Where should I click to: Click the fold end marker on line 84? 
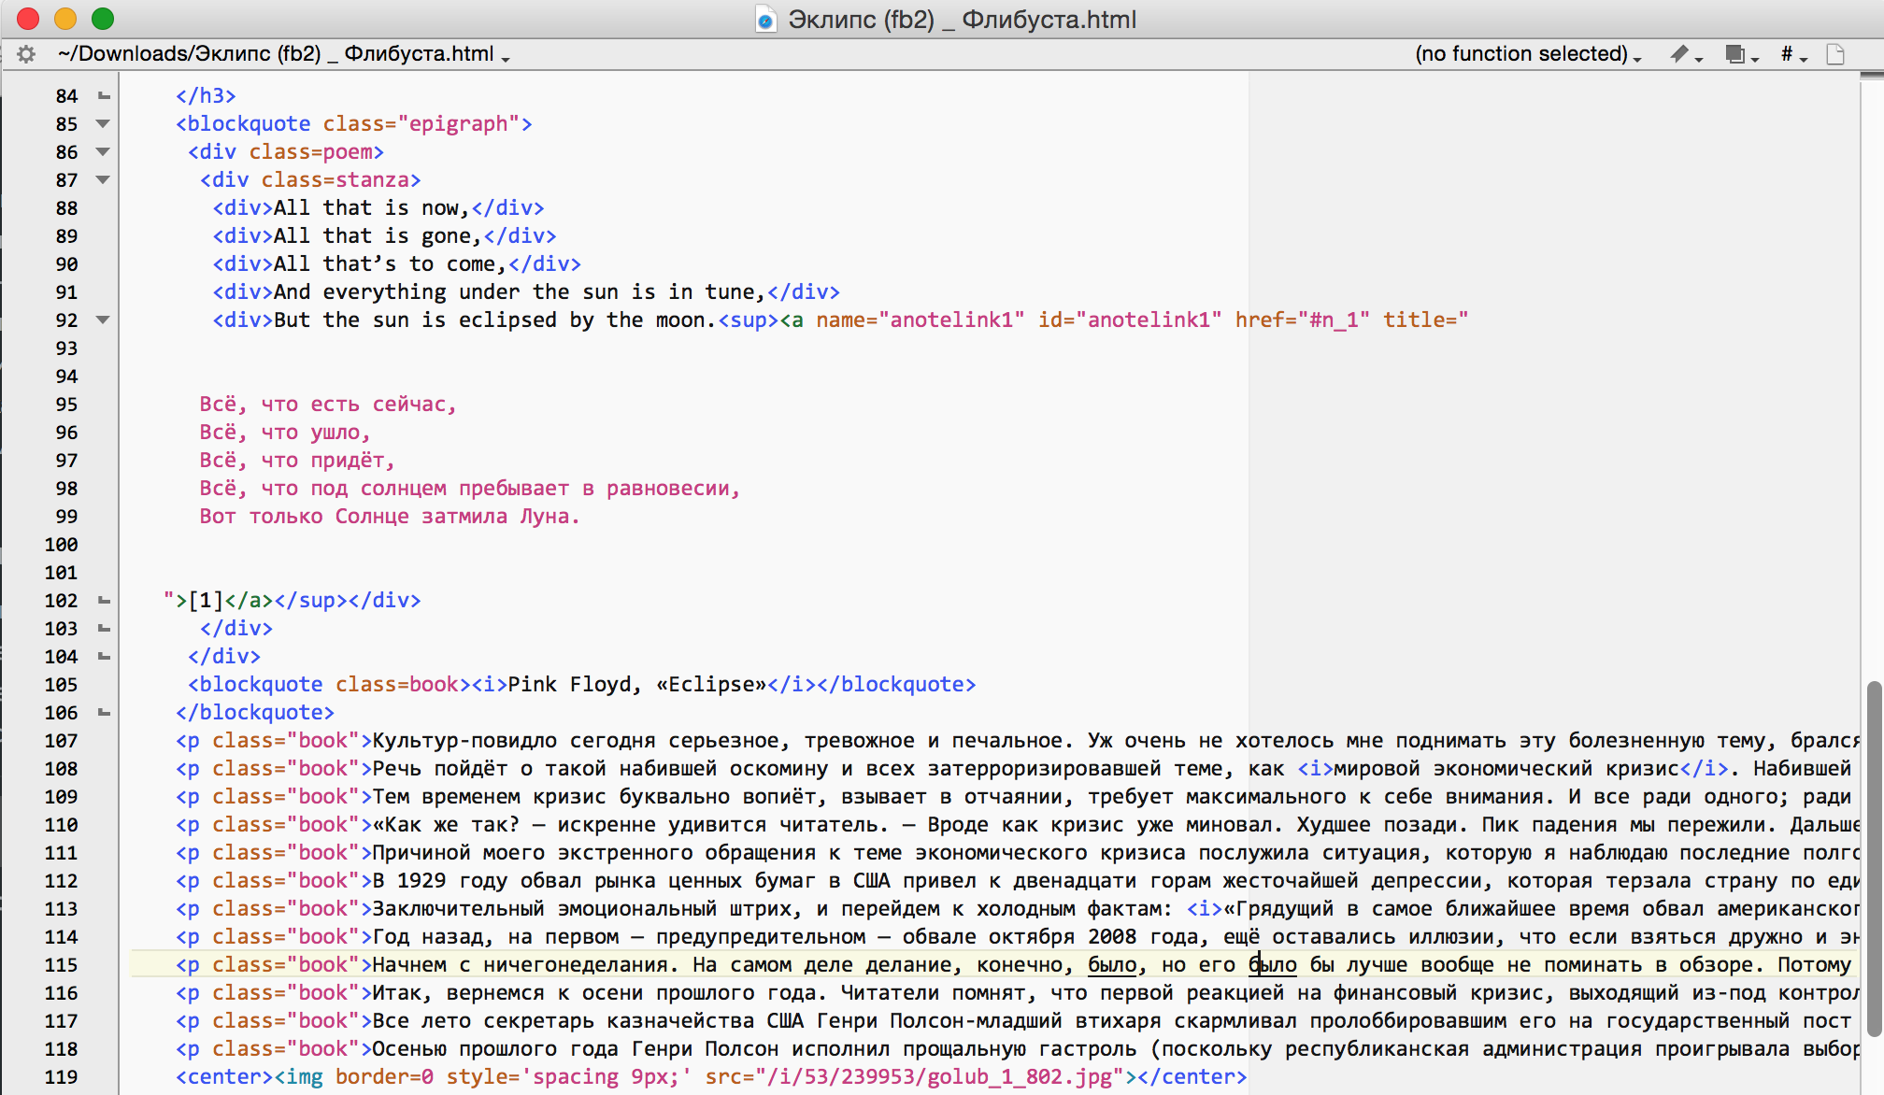[x=104, y=95]
